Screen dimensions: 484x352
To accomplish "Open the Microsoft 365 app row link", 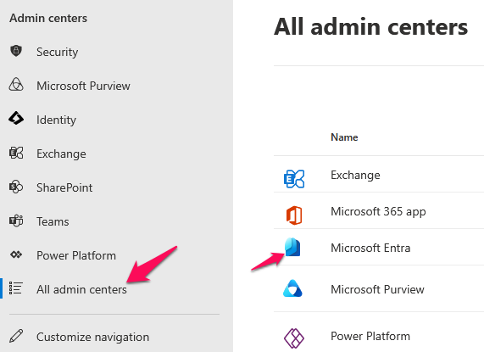I will (x=378, y=211).
